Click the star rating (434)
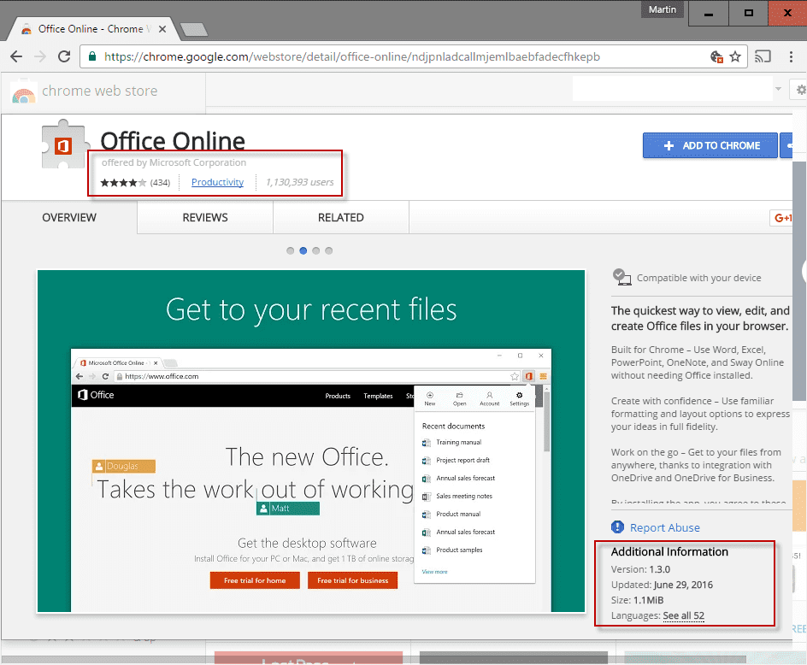 tap(135, 182)
